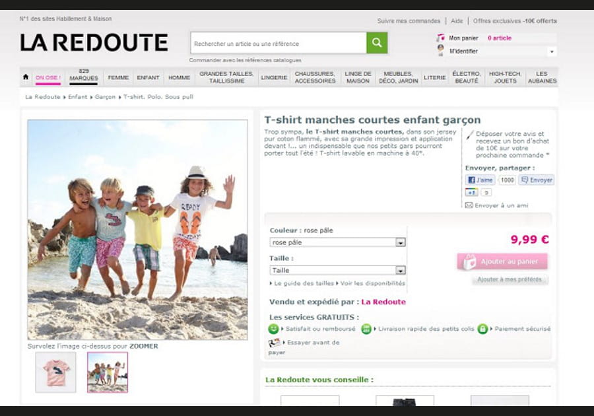Switch to the ENFANT tab
The width and height of the screenshot is (594, 416).
click(148, 77)
